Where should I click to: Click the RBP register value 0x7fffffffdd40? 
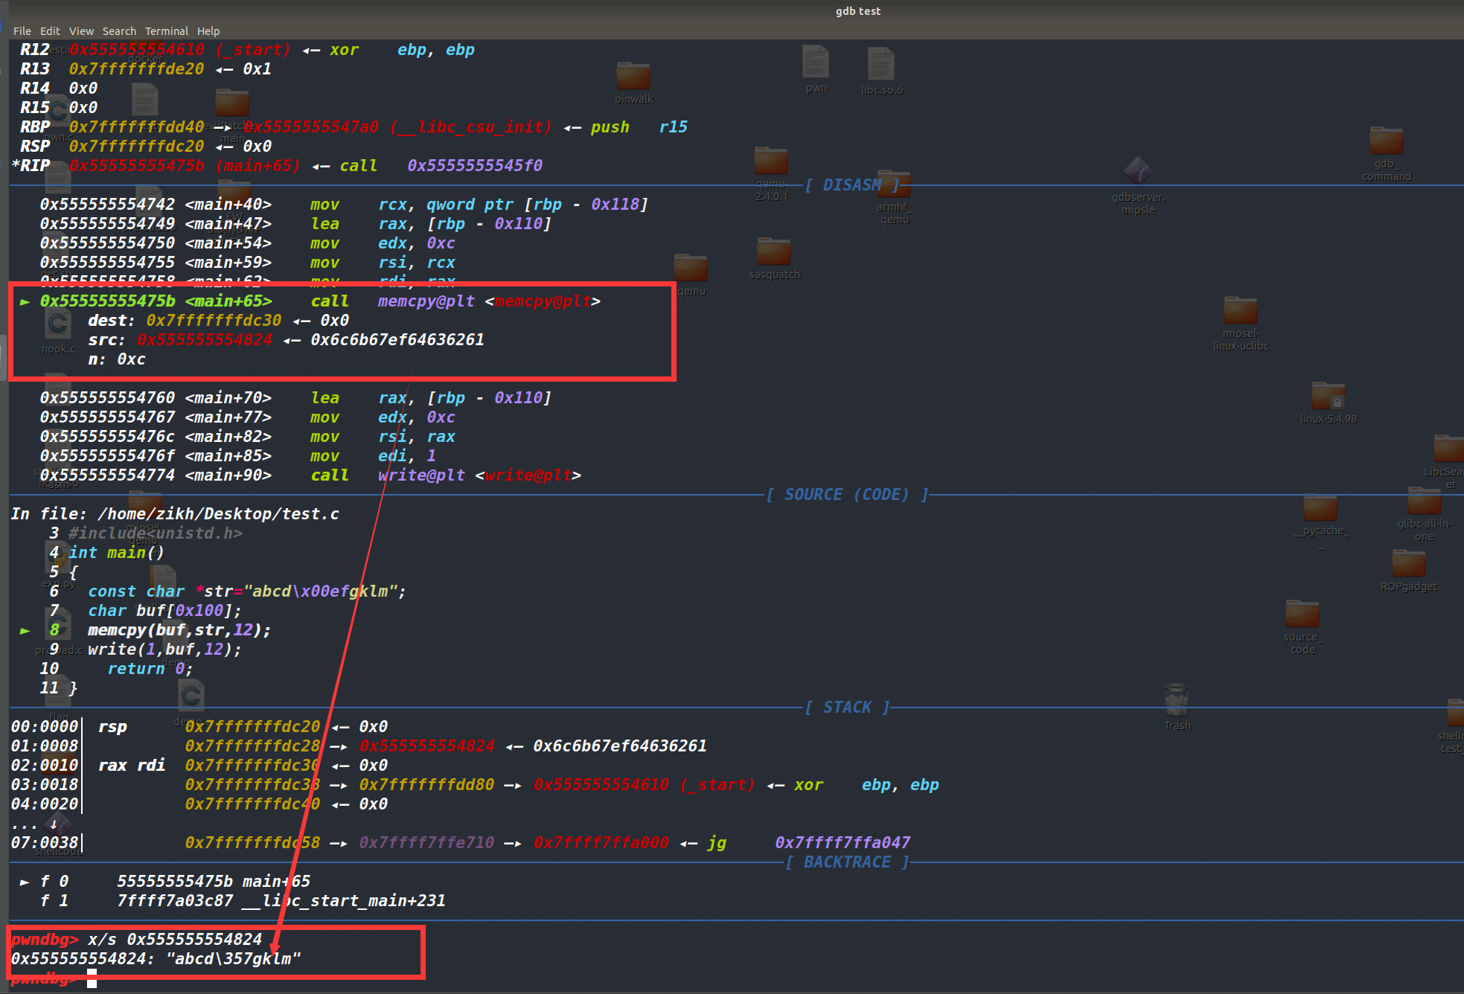[x=136, y=126]
